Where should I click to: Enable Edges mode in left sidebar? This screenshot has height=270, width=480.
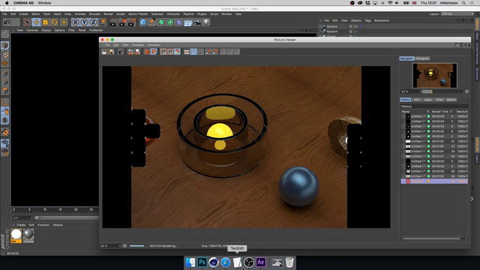[x=5, y=82]
